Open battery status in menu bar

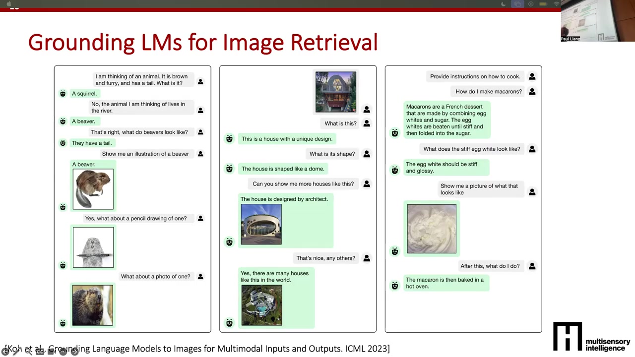[x=544, y=4]
